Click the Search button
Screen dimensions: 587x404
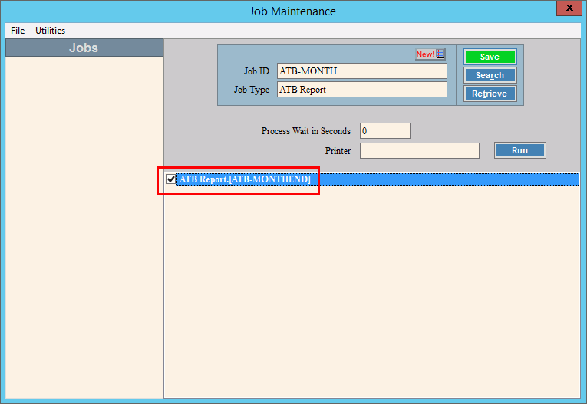tap(490, 75)
